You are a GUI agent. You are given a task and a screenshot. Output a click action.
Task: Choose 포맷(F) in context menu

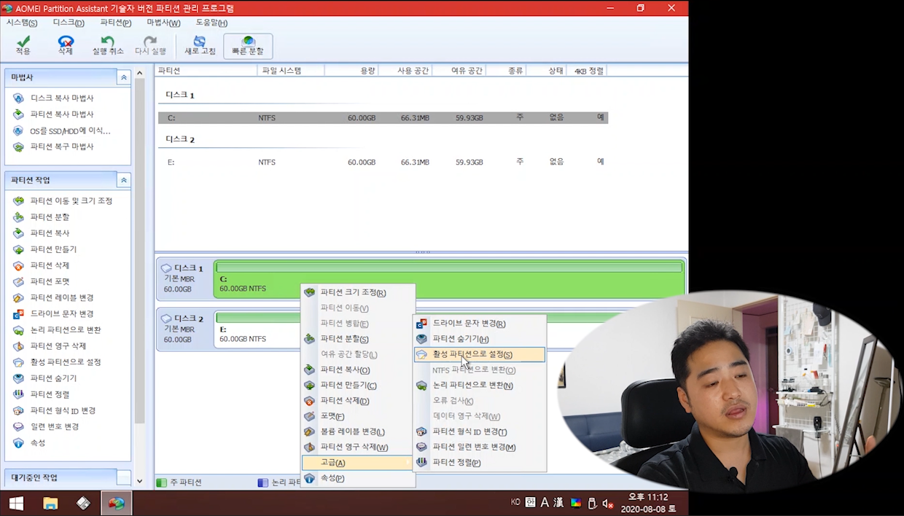[358, 416]
